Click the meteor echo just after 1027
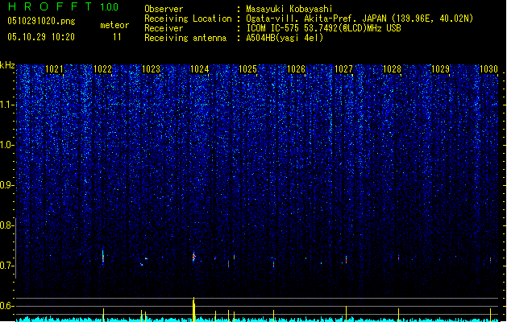This screenshot has width=507, height=322. [346, 259]
